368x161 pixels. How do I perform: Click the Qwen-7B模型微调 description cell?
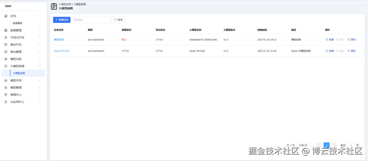(x=301, y=51)
